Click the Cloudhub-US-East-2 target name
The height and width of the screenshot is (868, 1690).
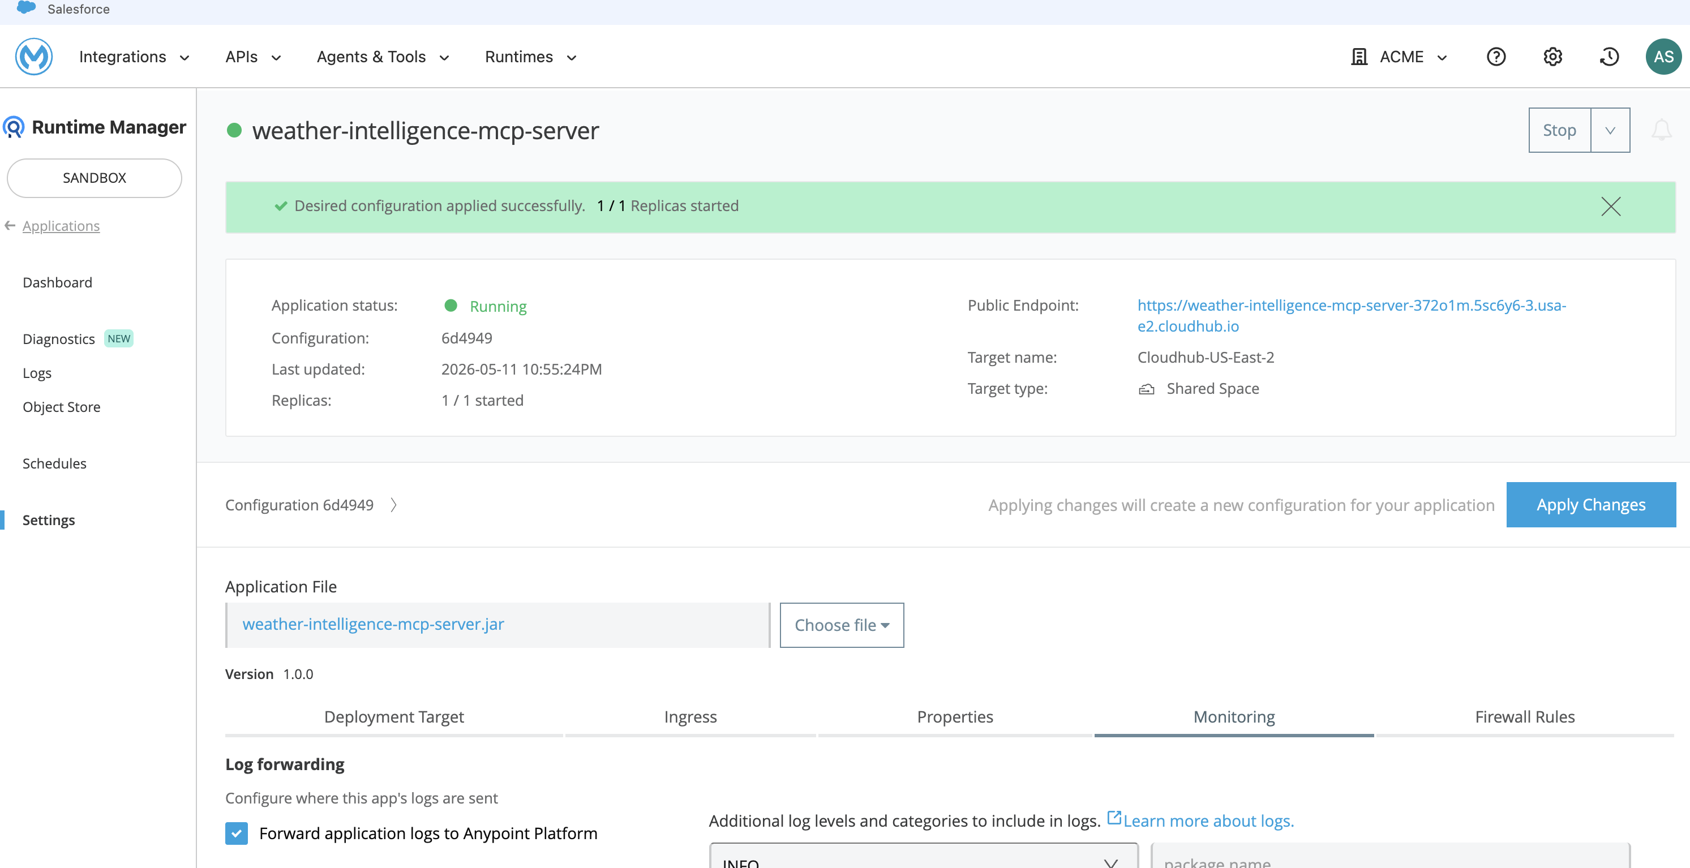(1205, 358)
